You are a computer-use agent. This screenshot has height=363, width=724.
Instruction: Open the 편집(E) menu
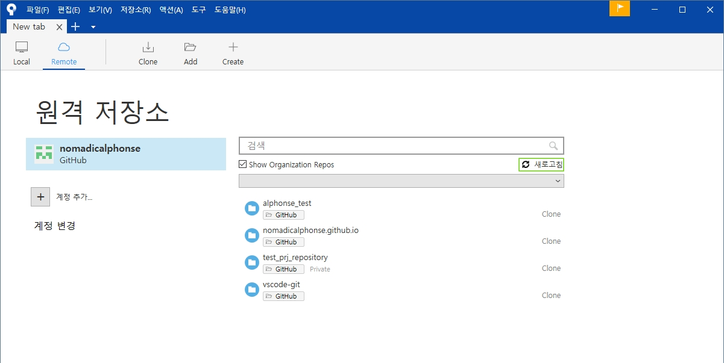tap(69, 10)
